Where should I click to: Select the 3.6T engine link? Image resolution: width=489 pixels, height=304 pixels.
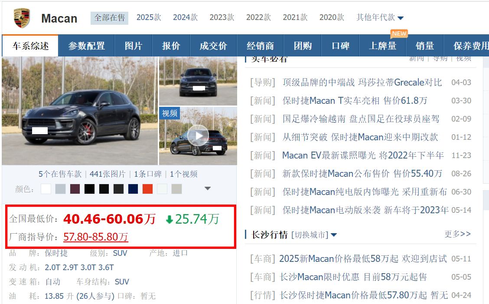(106, 268)
